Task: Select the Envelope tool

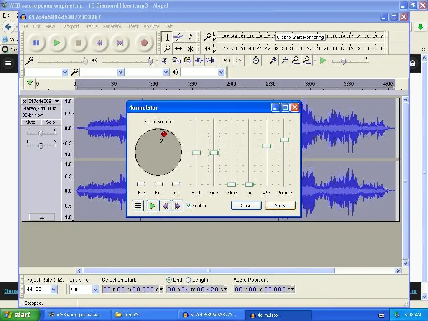Action: 178,37
